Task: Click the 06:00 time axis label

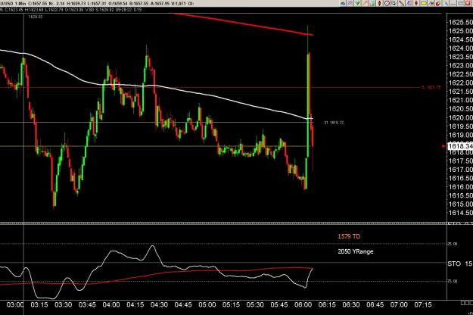Action: point(303,304)
